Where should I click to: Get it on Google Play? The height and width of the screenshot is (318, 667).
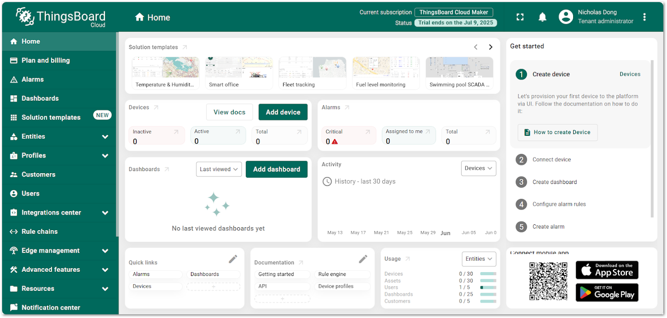607,293
